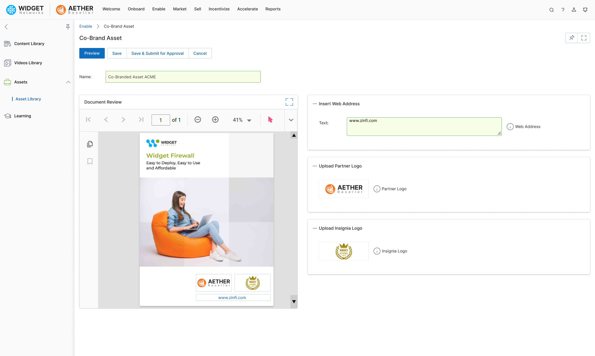
Task: Click Save & Submit for Approval
Action: [157, 53]
